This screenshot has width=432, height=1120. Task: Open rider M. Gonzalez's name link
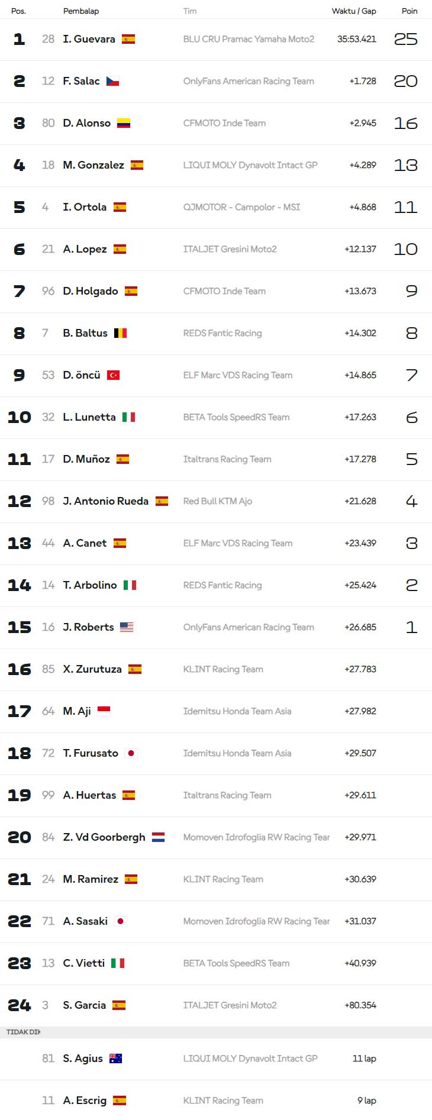(x=94, y=165)
